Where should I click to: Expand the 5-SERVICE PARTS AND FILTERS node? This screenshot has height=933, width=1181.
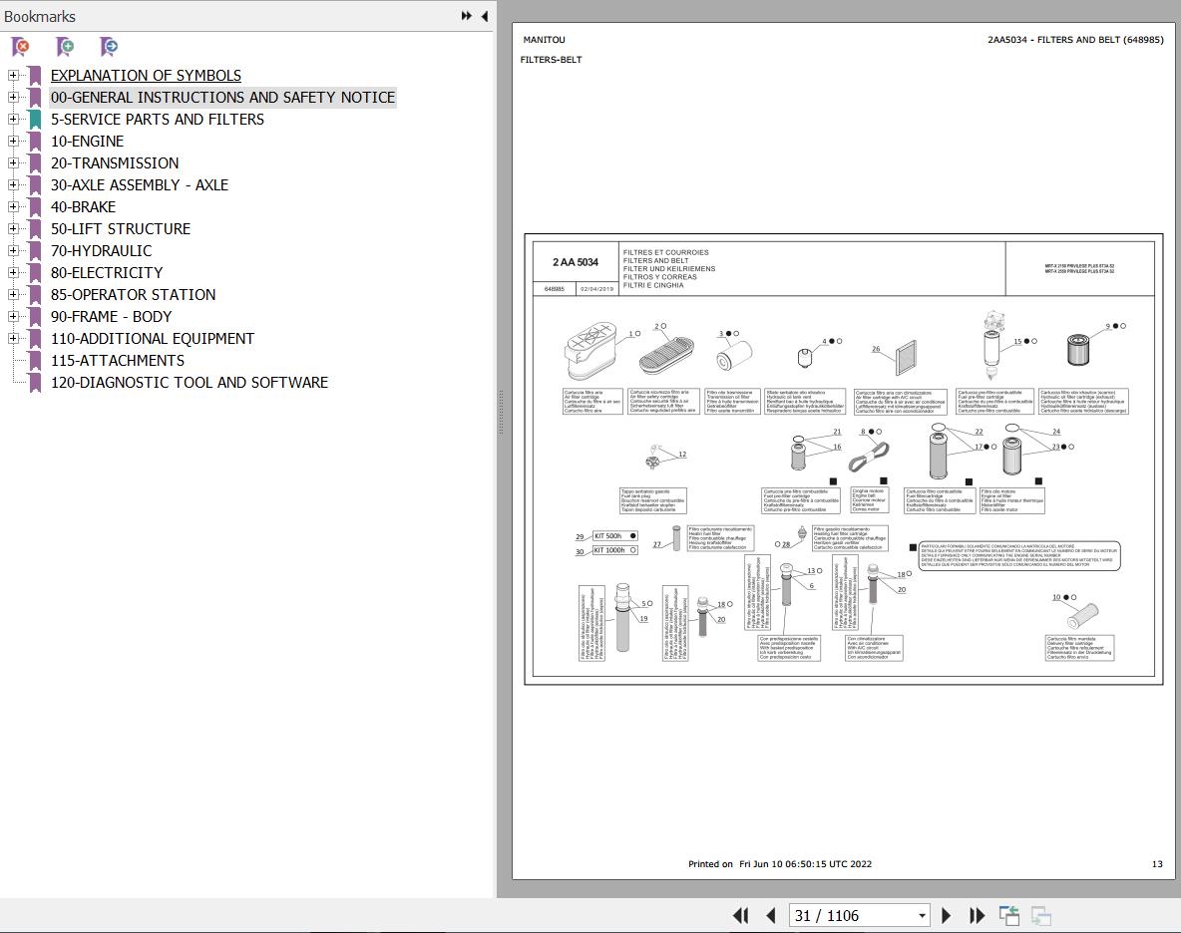13,120
